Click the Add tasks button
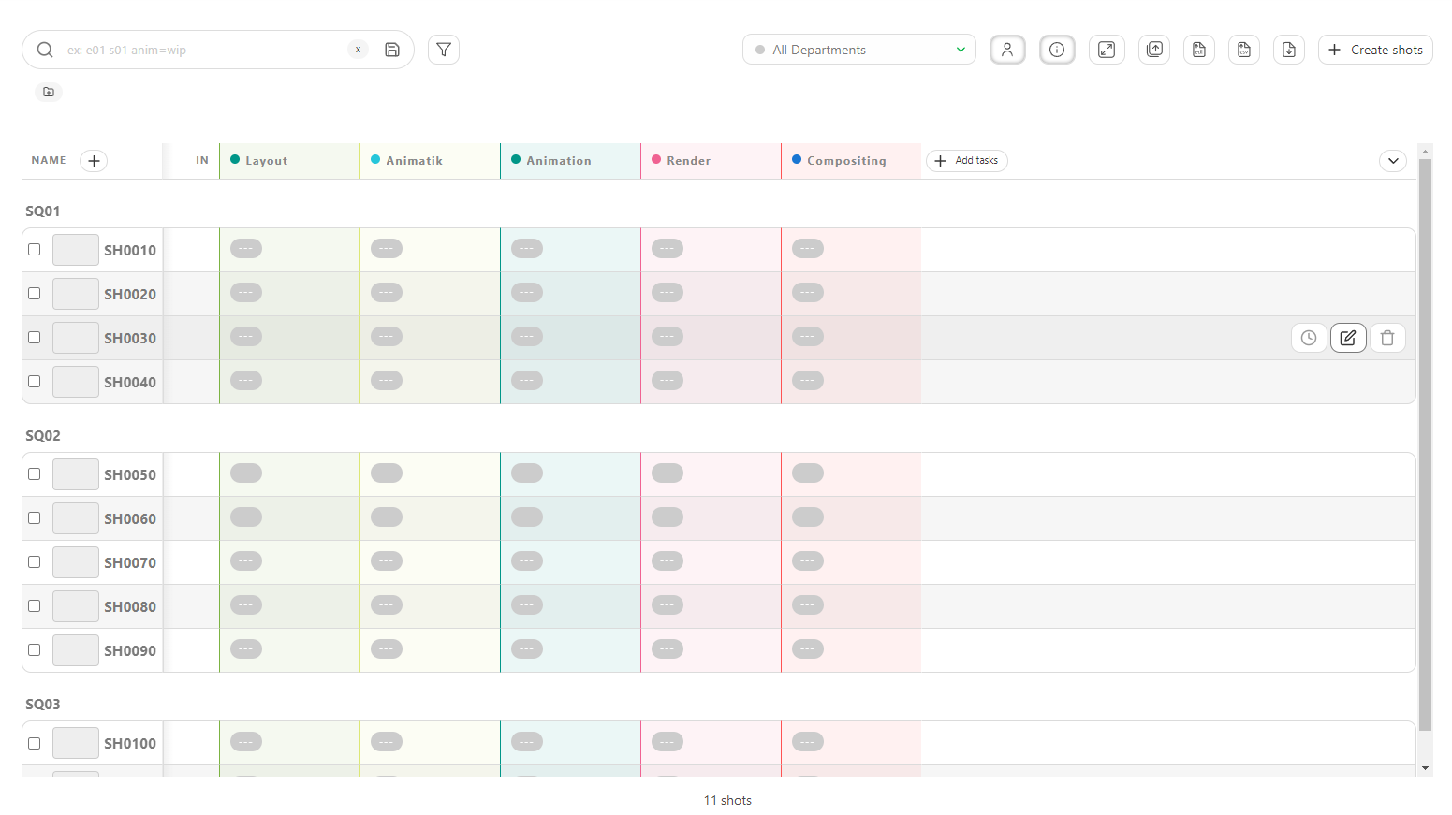The image size is (1452, 815). 967,161
